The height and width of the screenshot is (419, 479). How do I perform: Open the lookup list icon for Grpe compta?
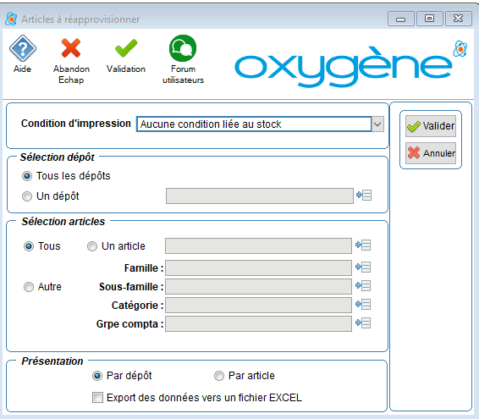(363, 323)
